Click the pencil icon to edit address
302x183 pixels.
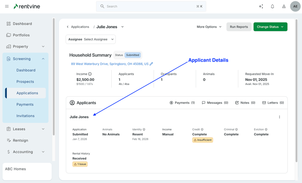(x=151, y=64)
